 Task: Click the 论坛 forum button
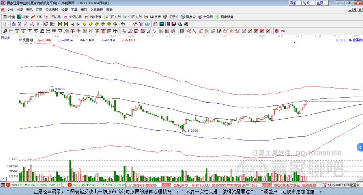tap(308, 3)
